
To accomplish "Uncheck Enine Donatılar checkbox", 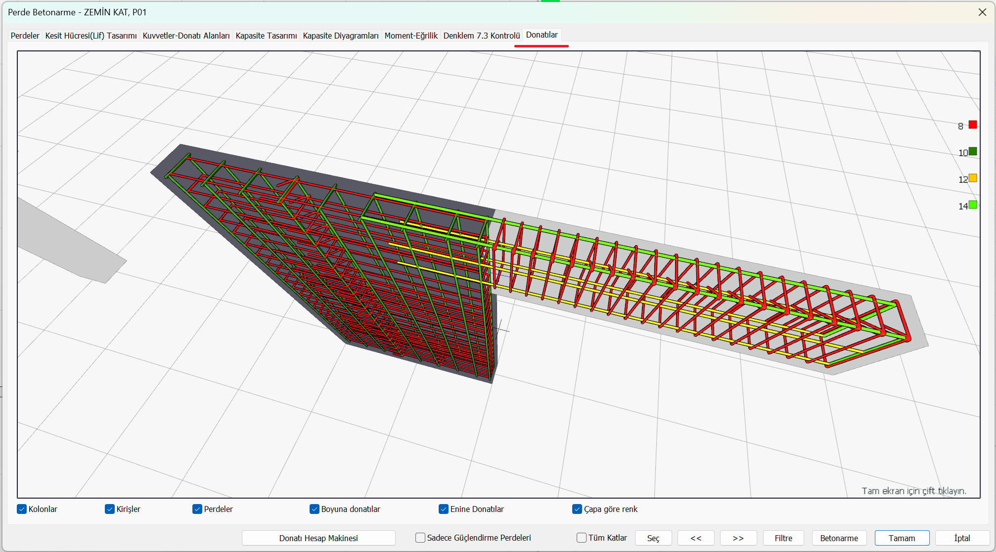I will tap(444, 509).
